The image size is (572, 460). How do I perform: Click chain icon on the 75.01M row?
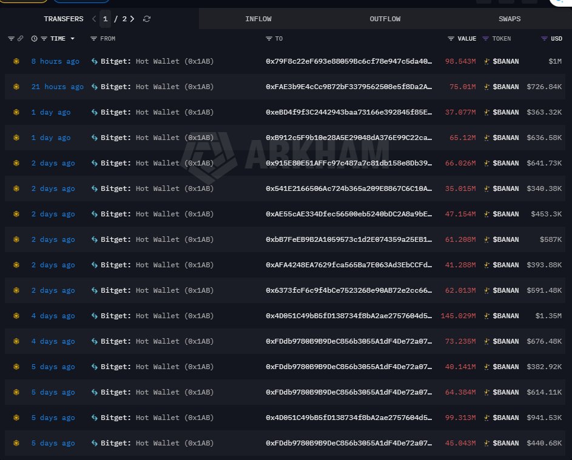16,87
